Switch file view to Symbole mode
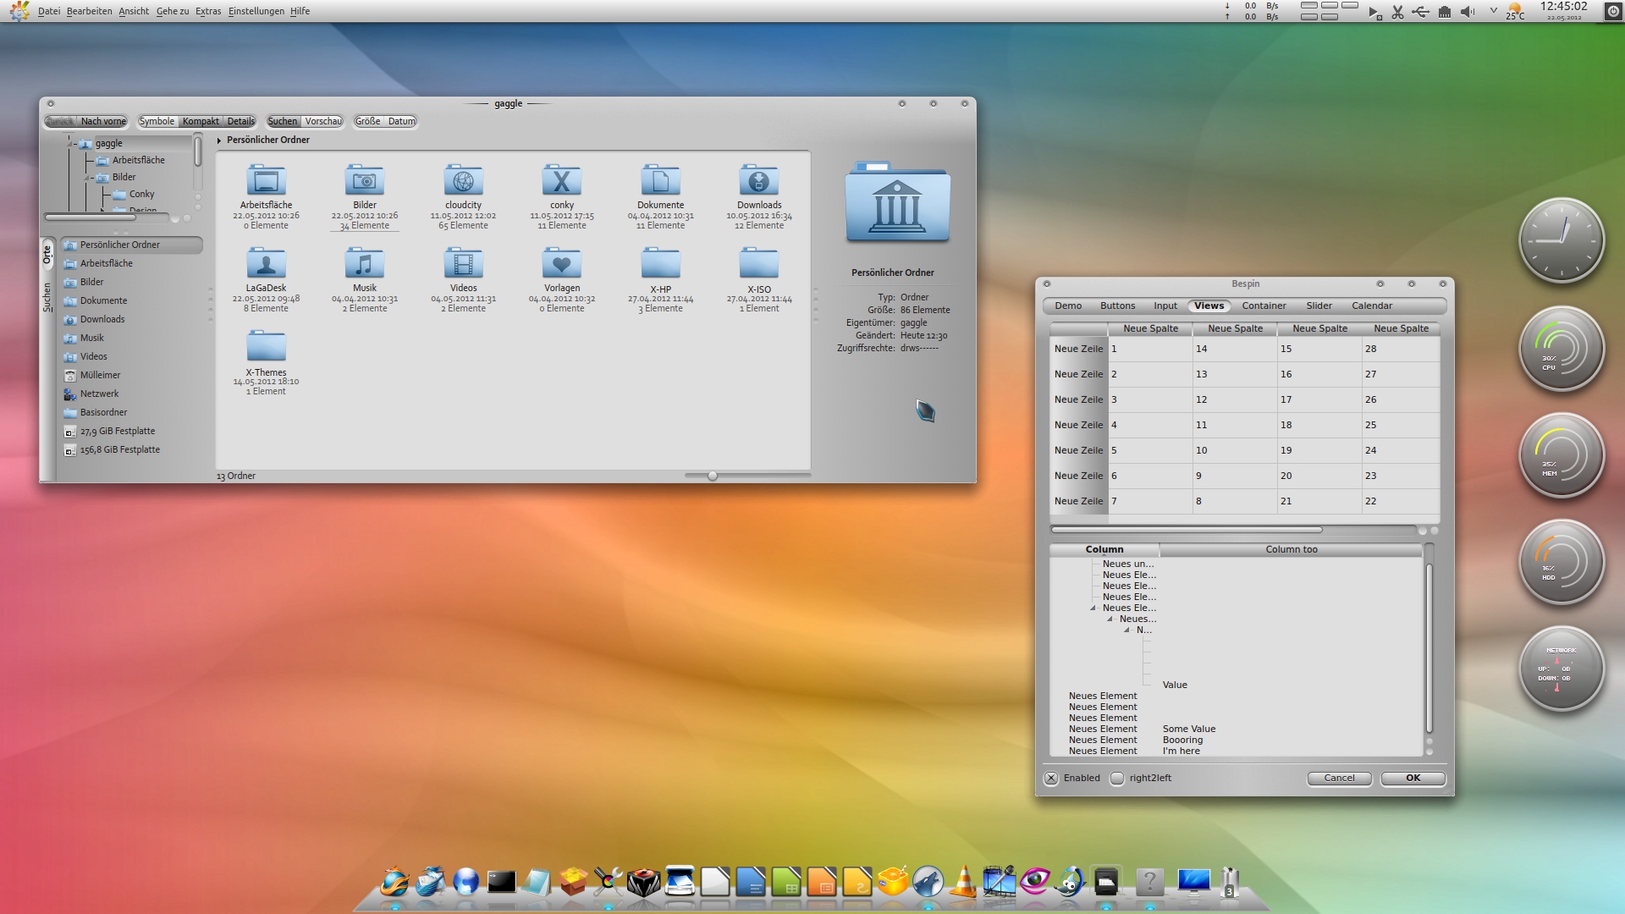 157,121
